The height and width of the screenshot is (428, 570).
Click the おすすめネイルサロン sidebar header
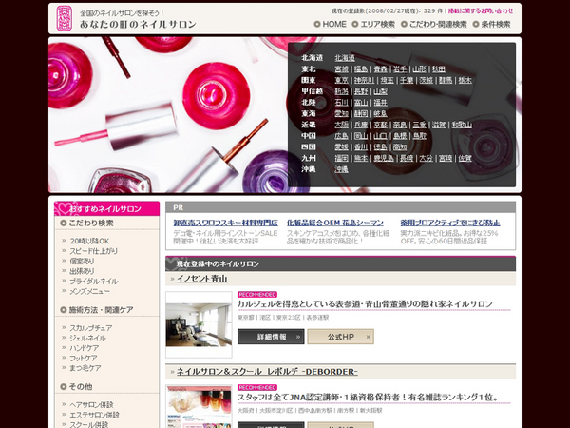click(106, 208)
